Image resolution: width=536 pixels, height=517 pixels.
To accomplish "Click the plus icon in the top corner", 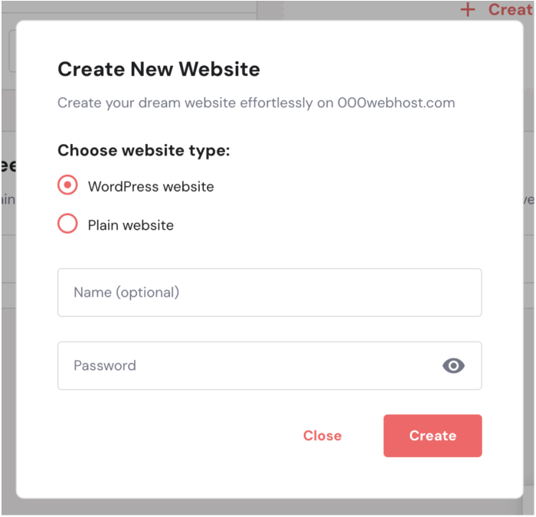I will pyautogui.click(x=468, y=9).
